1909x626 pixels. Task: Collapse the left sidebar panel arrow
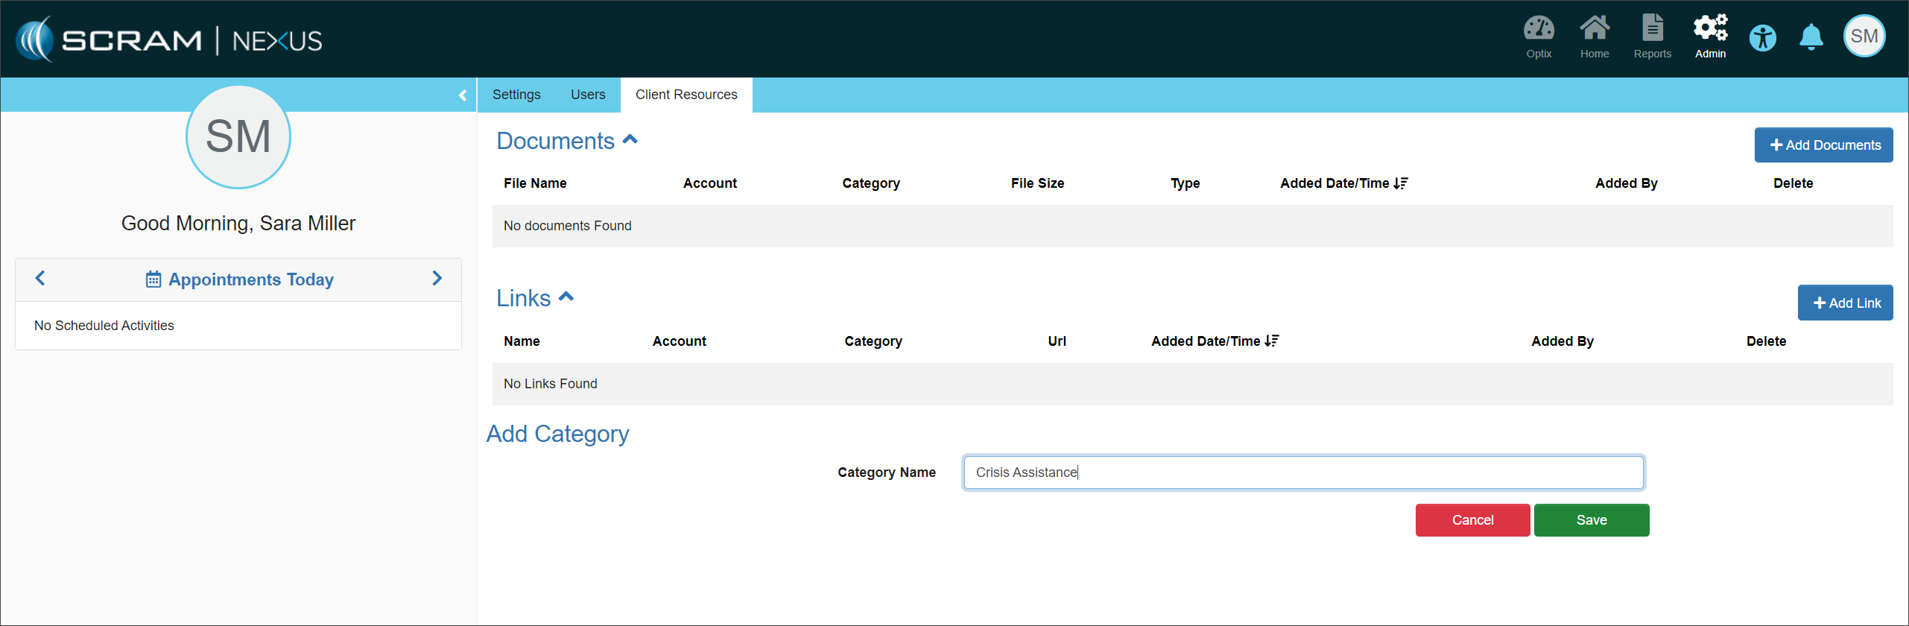463,95
